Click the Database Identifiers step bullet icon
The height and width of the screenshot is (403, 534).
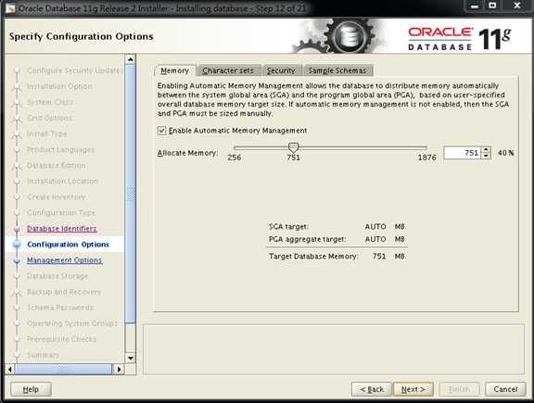pyautogui.click(x=17, y=229)
